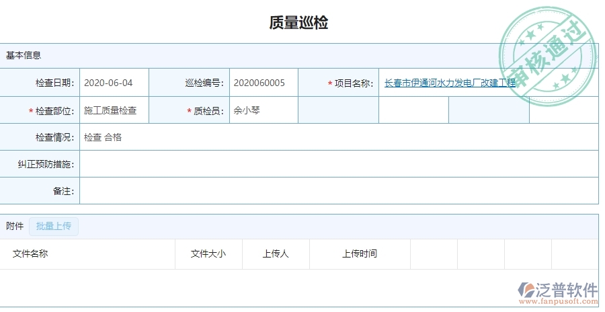Open the 长春市伊通河水力发电厂改建工程 project link
The height and width of the screenshot is (312, 605).
[x=450, y=83]
